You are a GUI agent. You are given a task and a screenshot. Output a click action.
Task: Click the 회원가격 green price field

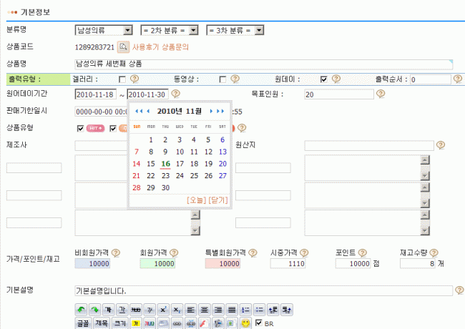pyautogui.click(x=154, y=264)
